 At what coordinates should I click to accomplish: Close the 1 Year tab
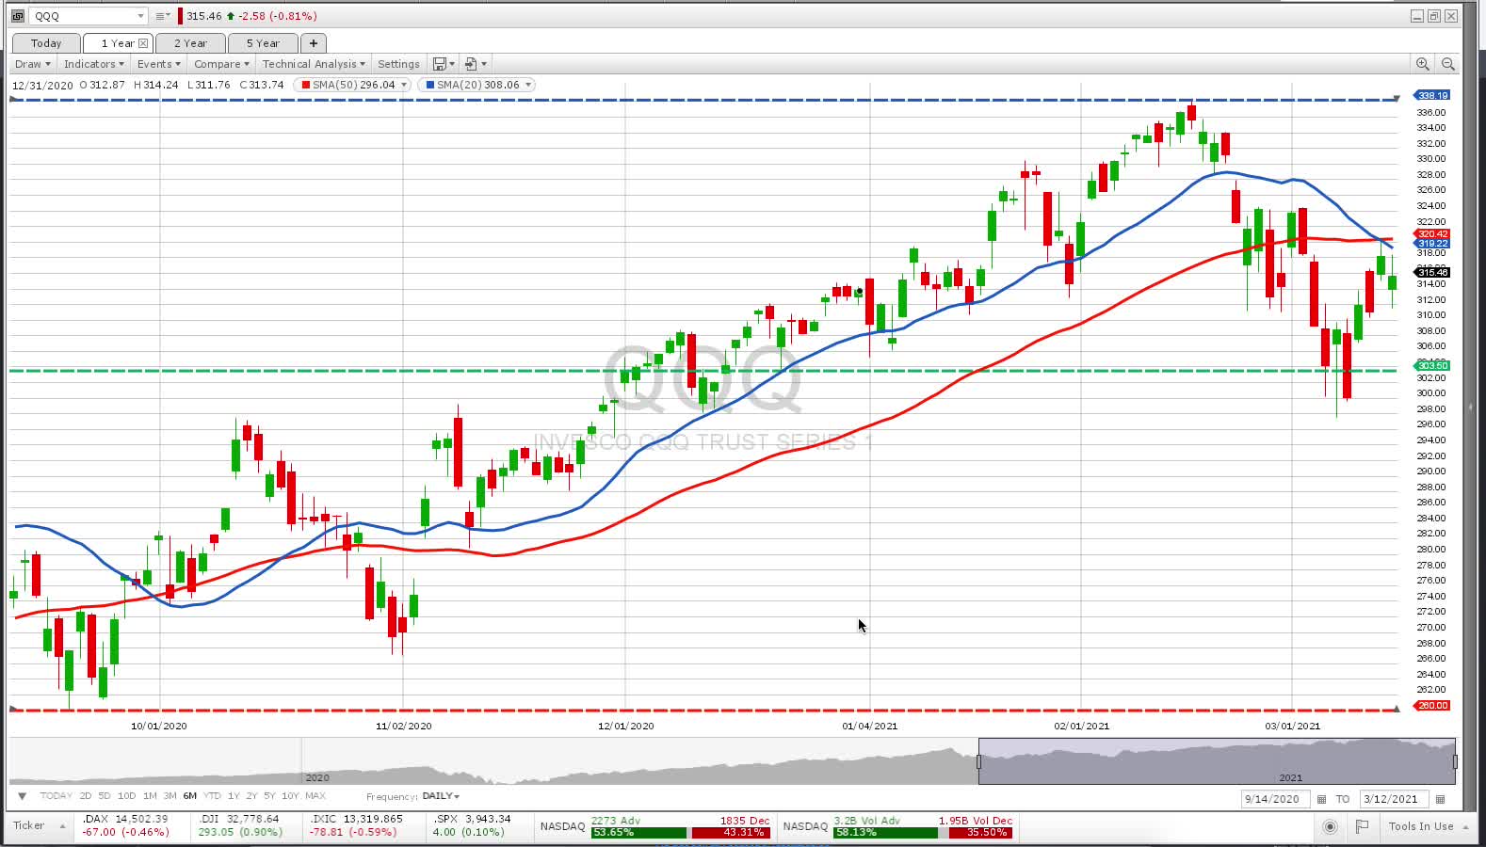click(x=143, y=43)
